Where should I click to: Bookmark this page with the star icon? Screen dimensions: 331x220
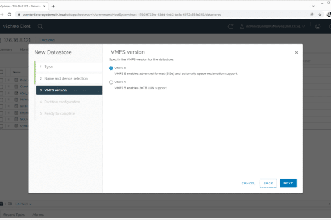tap(320, 15)
